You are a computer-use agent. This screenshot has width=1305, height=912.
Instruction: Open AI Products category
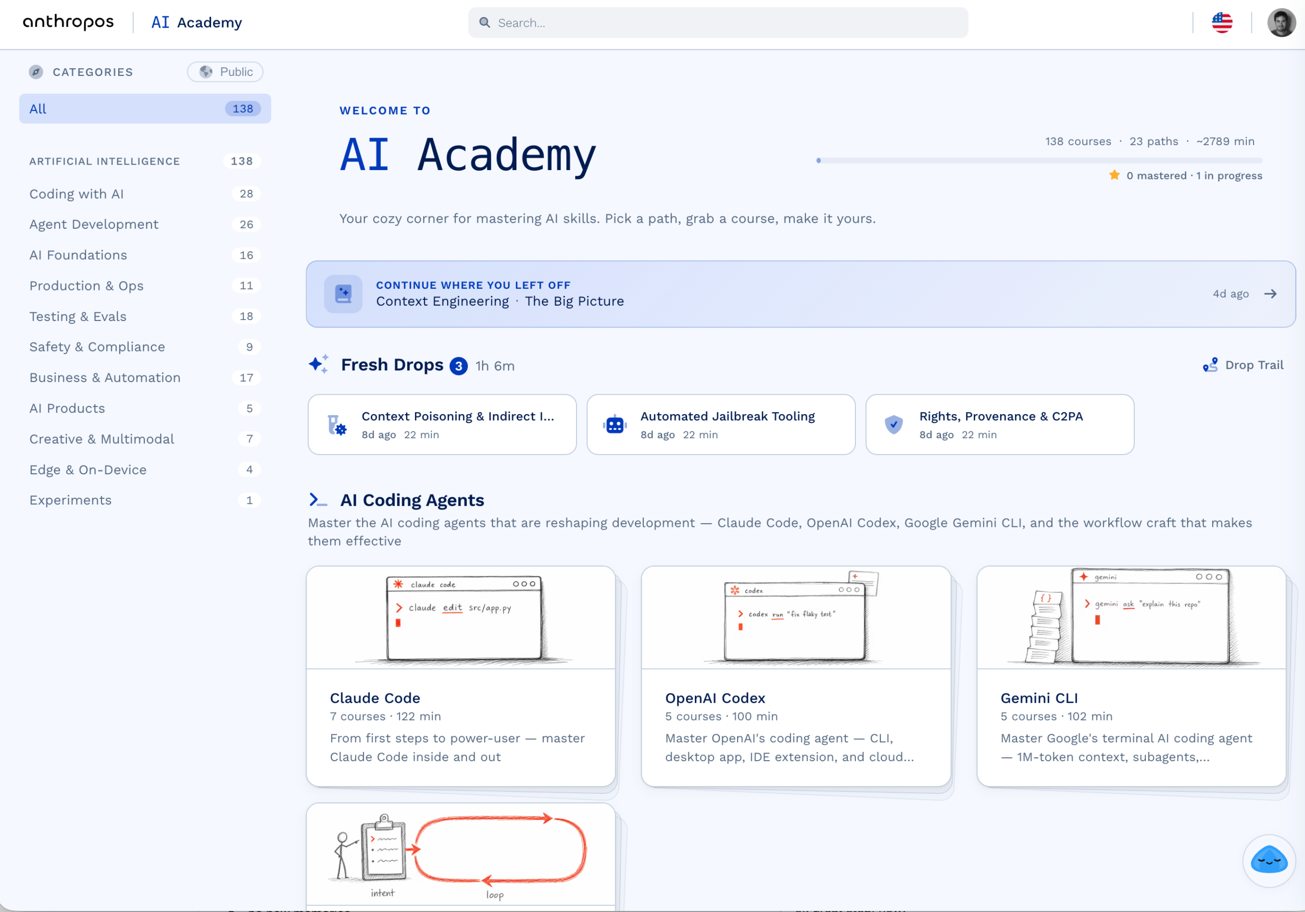pyautogui.click(x=145, y=409)
